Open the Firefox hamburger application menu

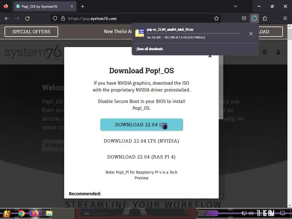point(285,18)
